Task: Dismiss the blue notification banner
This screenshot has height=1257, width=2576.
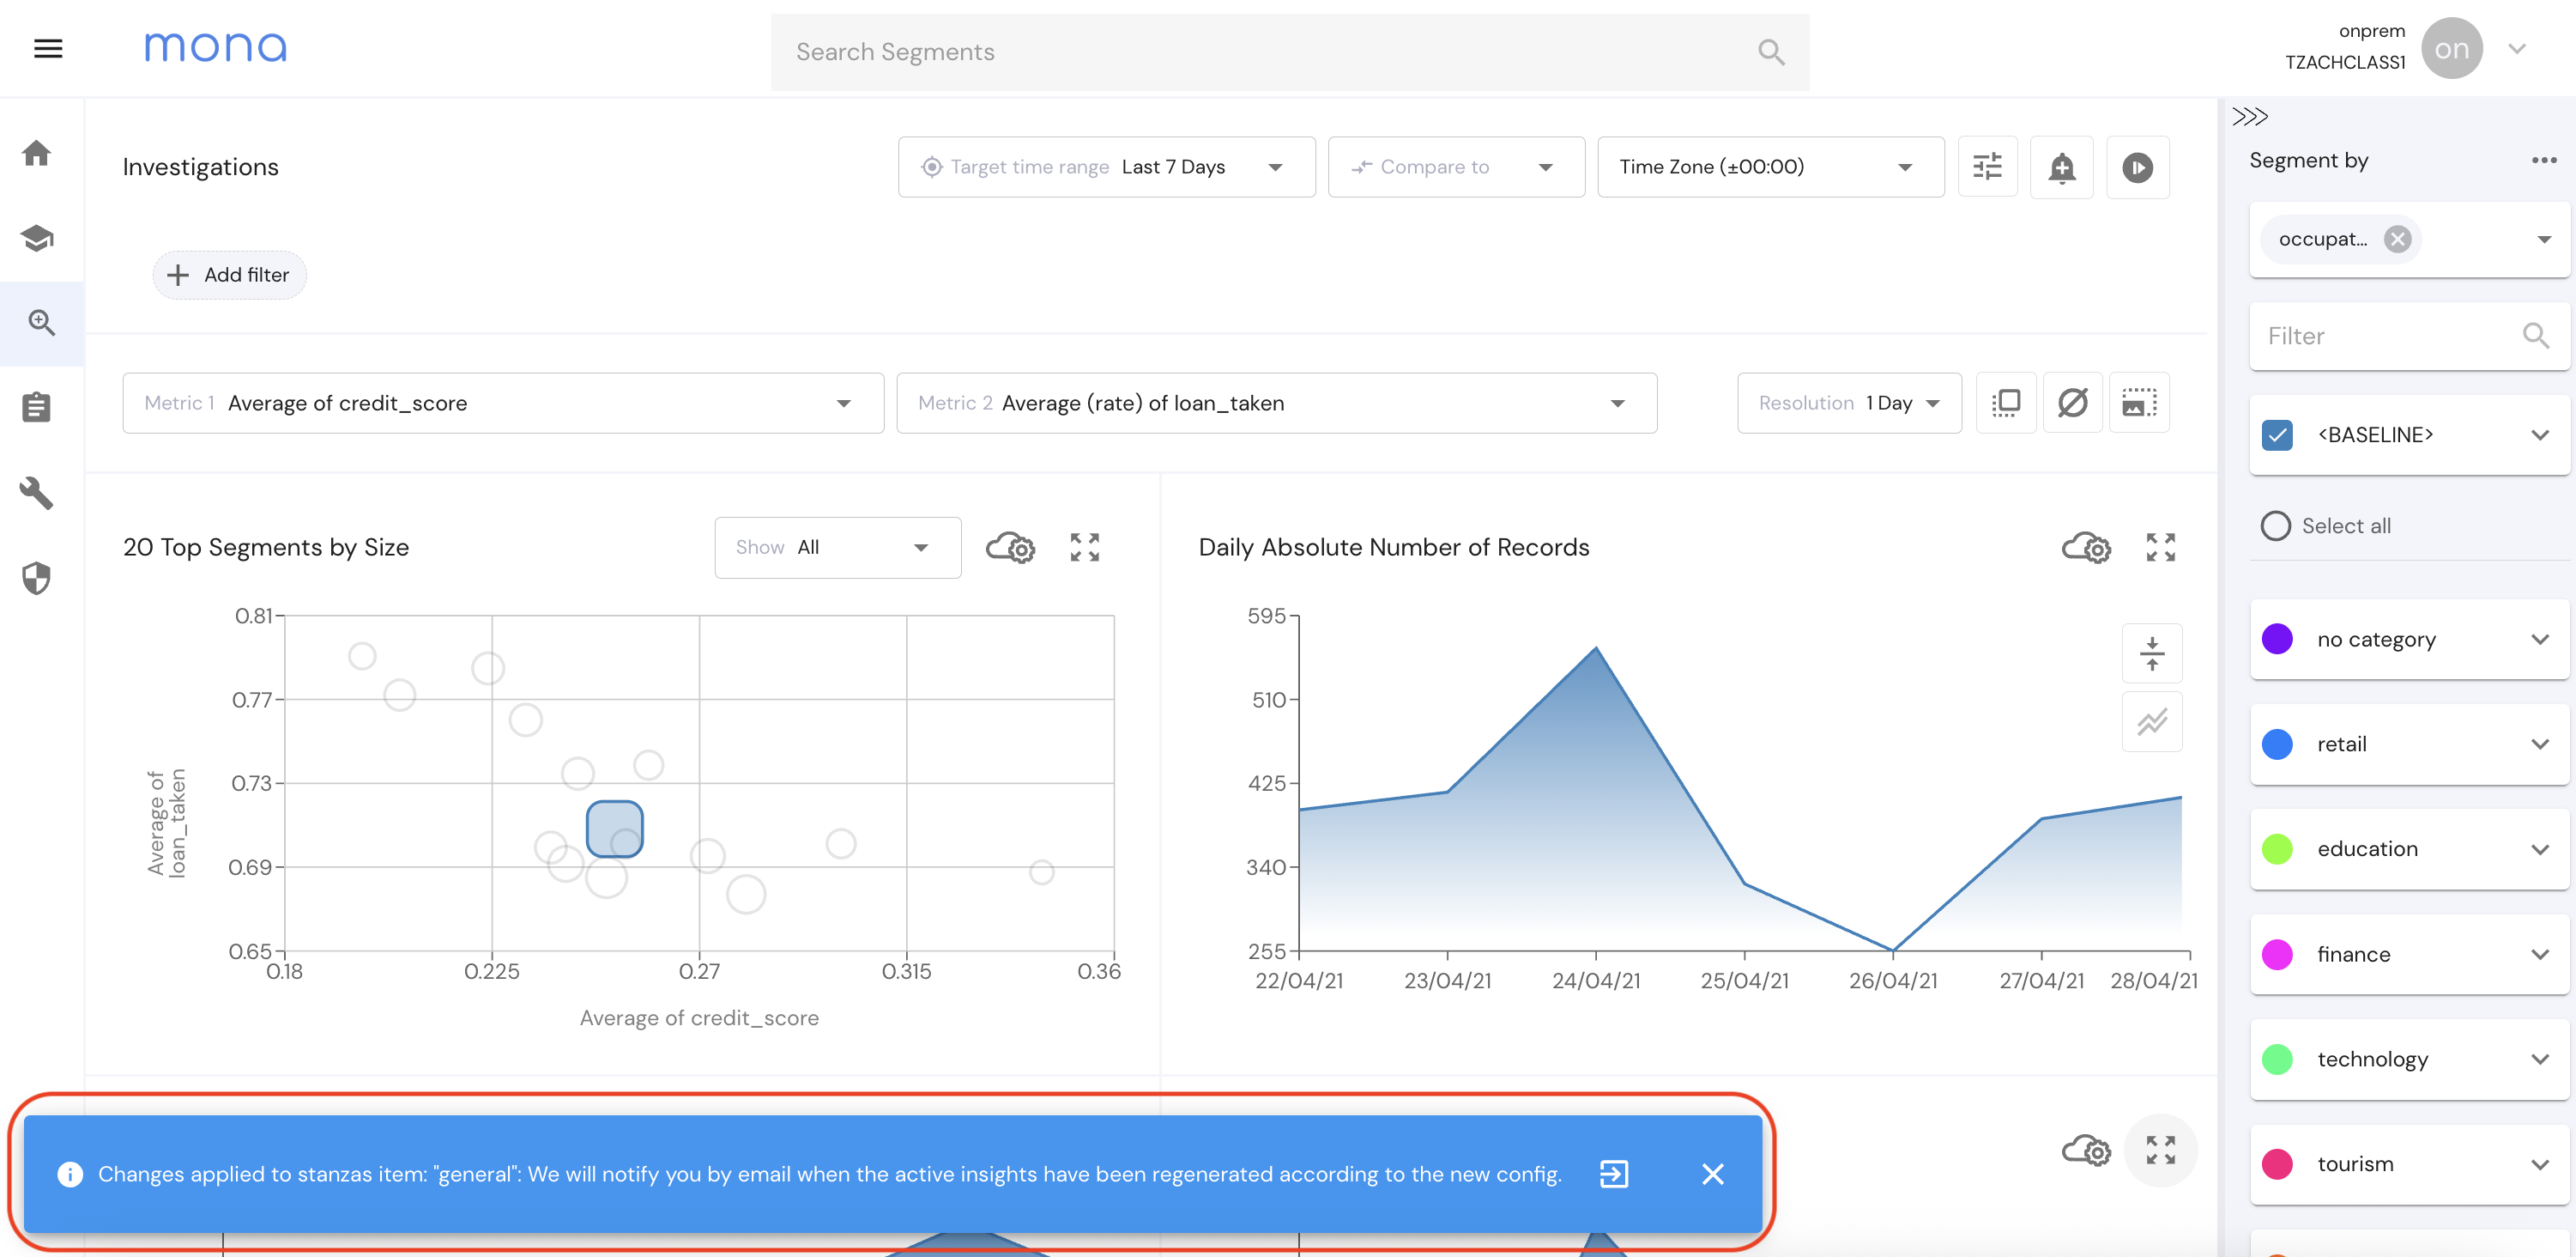Action: 1712,1174
